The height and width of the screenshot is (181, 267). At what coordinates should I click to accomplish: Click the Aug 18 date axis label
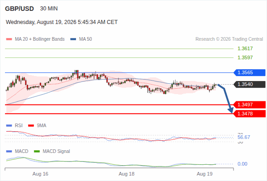pyautogui.click(x=127, y=174)
